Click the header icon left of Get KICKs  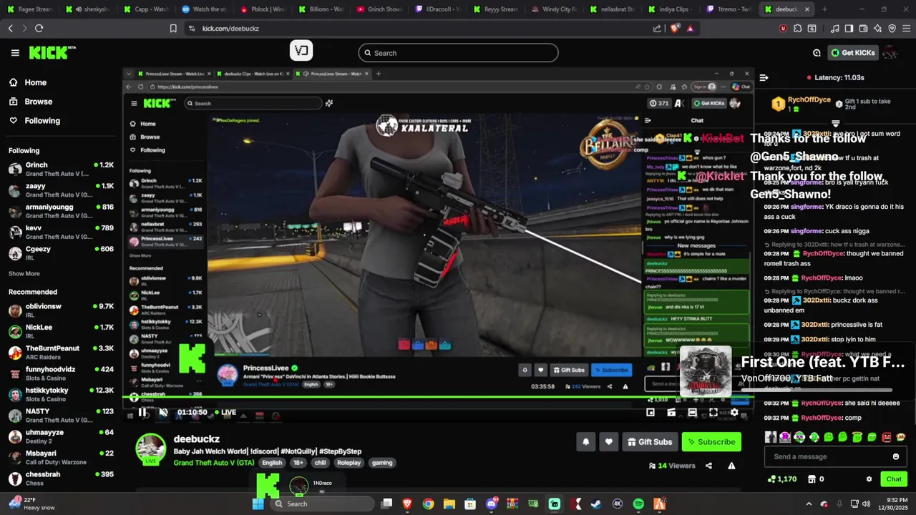[x=817, y=53]
